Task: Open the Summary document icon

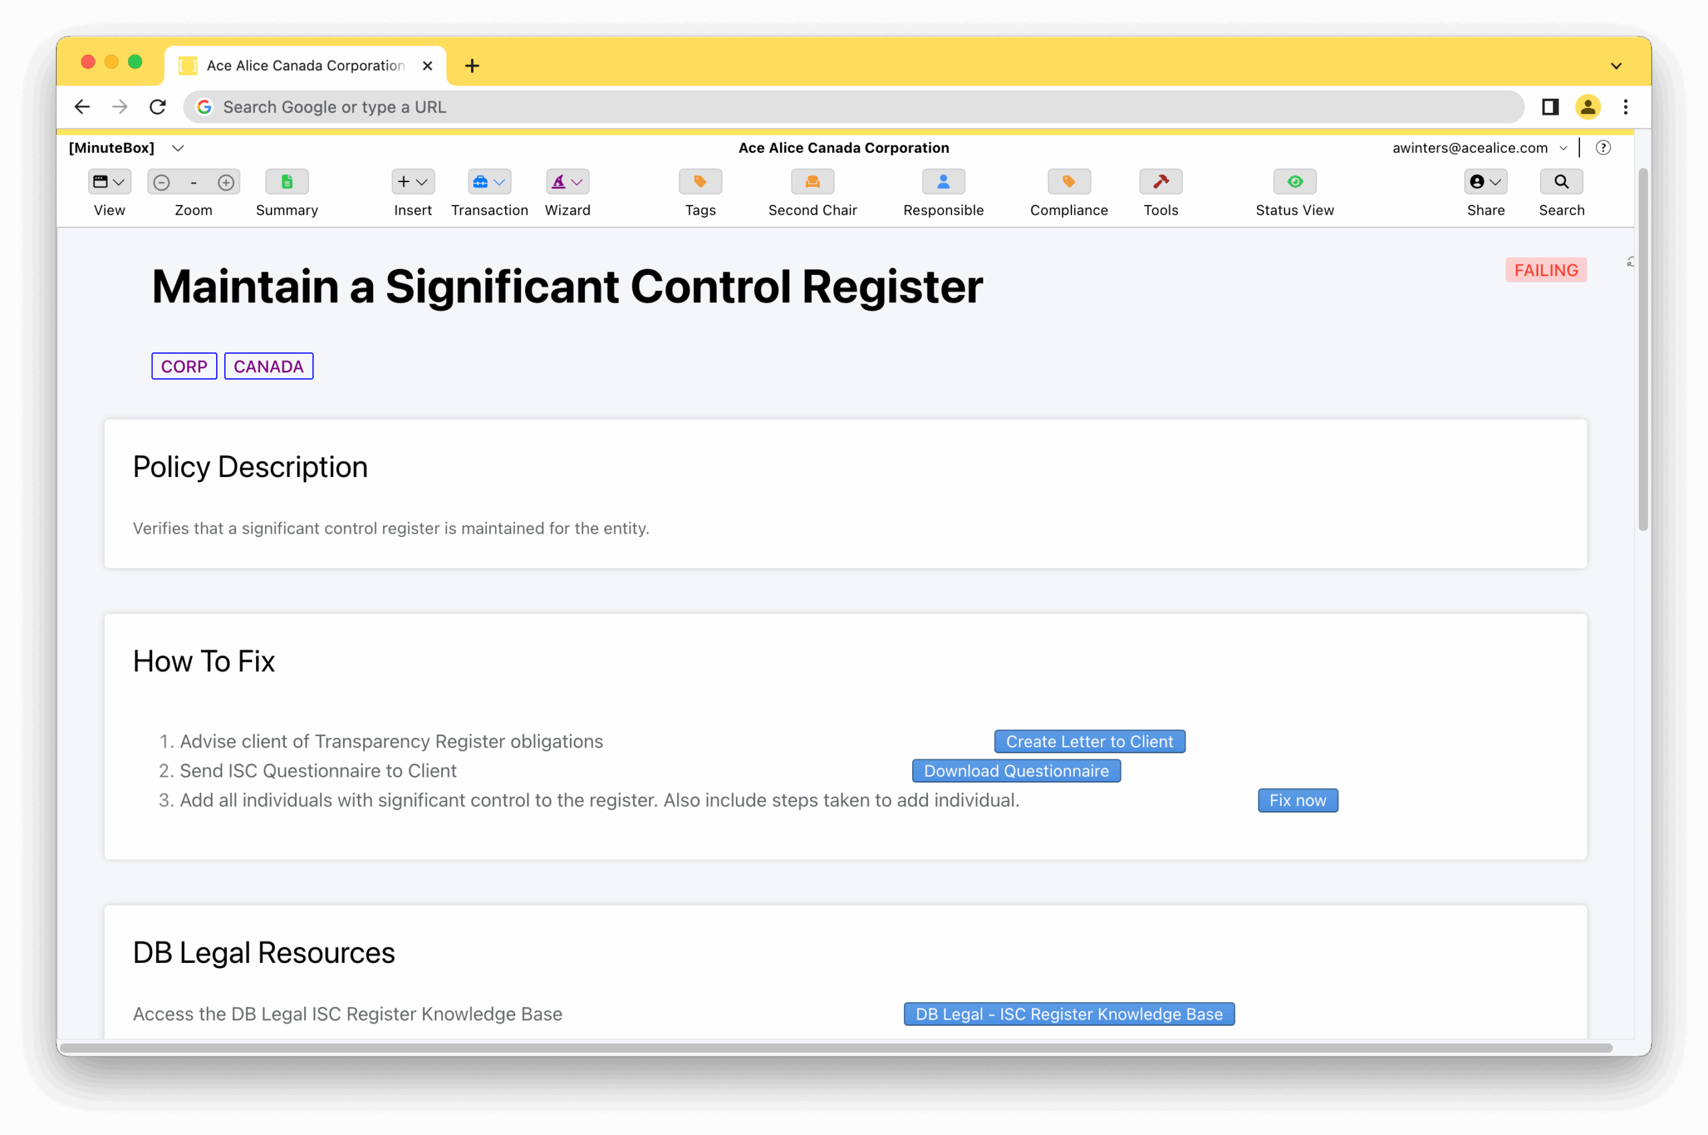Action: click(x=287, y=181)
